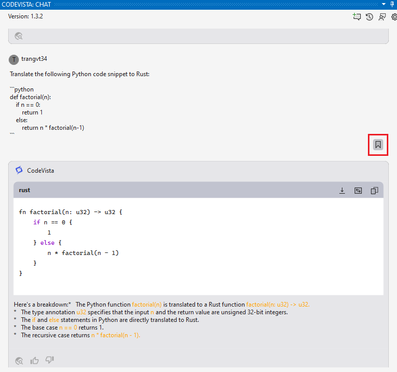This screenshot has height=372, width=397.
Task: Click the CODEVISTA: CHAT panel title
Action: (x=27, y=4)
